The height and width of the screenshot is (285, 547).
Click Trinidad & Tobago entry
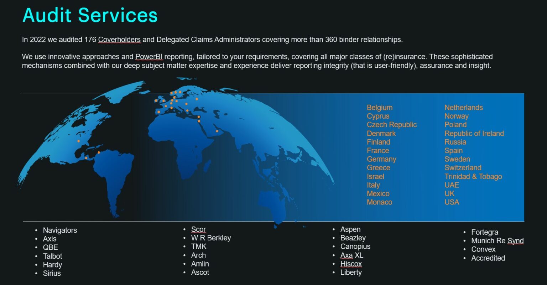tap(473, 177)
